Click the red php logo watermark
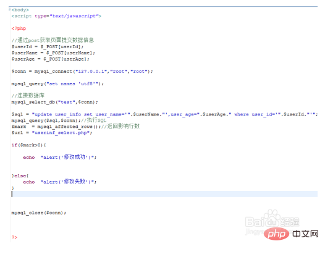Image resolution: width=325 pixels, height=254 pixels. (x=277, y=234)
